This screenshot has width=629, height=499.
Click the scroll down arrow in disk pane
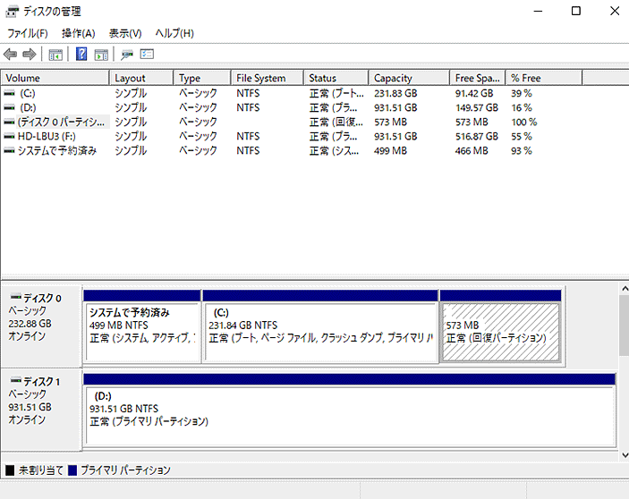coord(625,455)
